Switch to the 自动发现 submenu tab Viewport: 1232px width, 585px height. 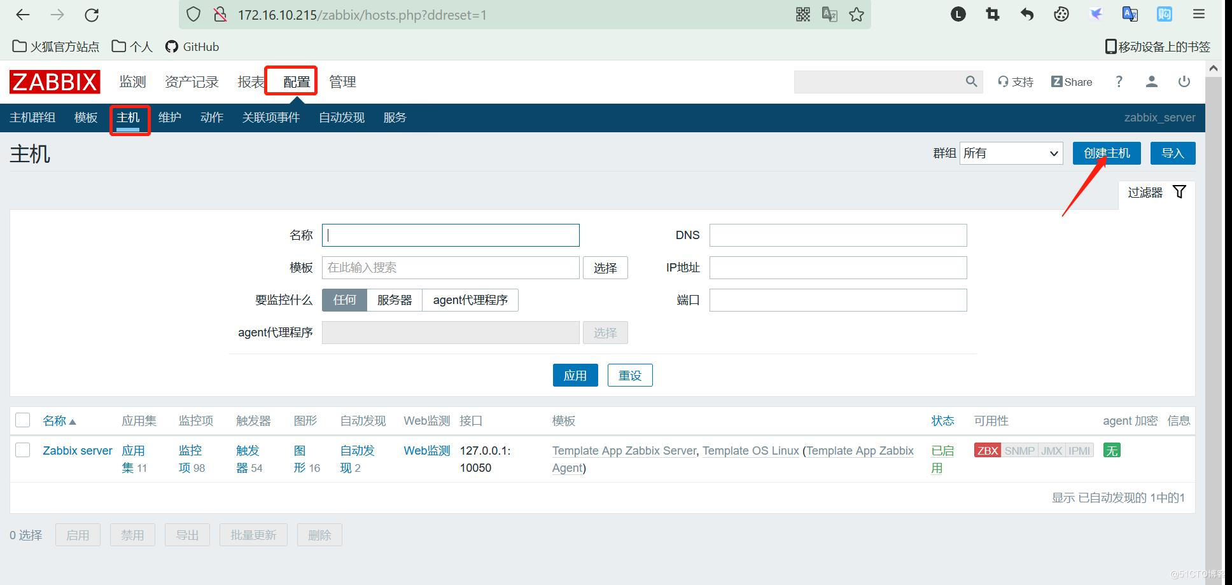342,118
